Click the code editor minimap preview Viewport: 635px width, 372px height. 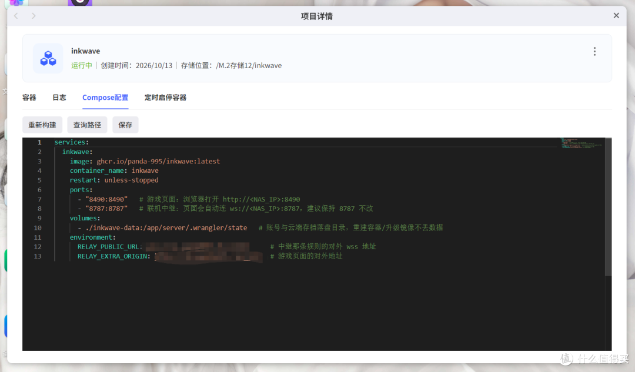click(582, 143)
